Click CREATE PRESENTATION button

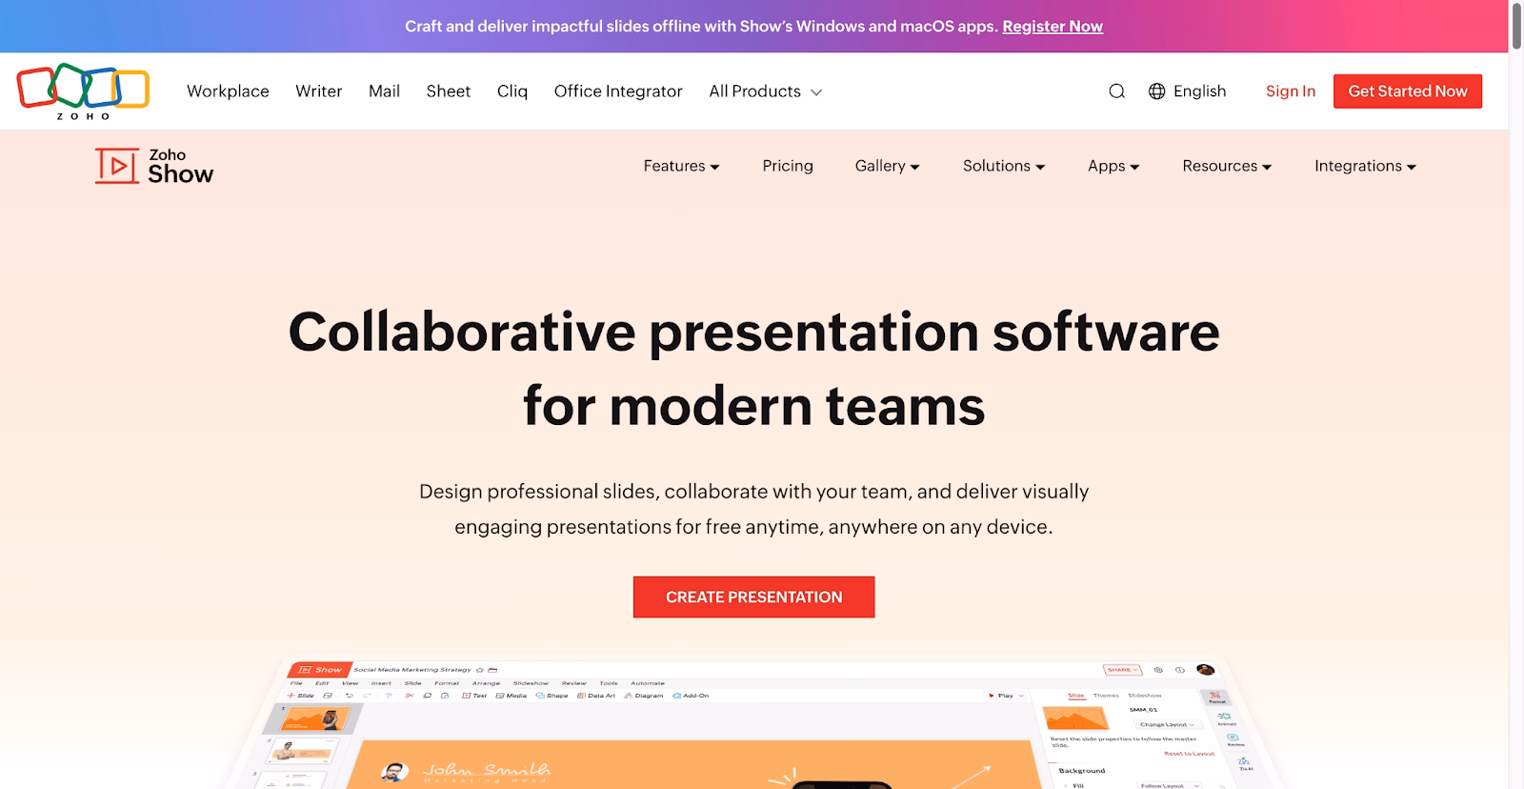pos(754,597)
